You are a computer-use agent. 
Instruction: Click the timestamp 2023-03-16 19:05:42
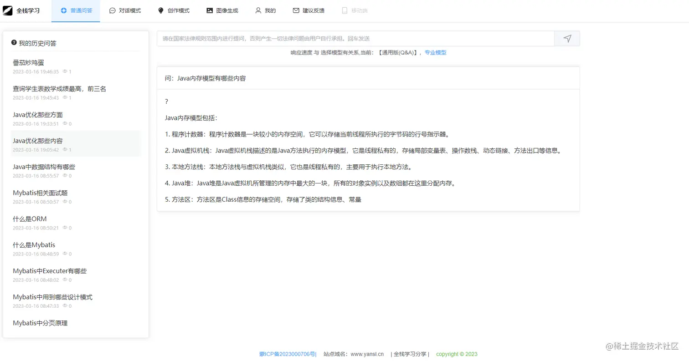tap(36, 150)
